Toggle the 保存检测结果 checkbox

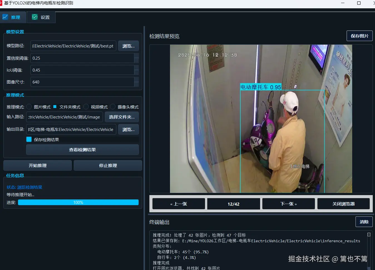29,139
